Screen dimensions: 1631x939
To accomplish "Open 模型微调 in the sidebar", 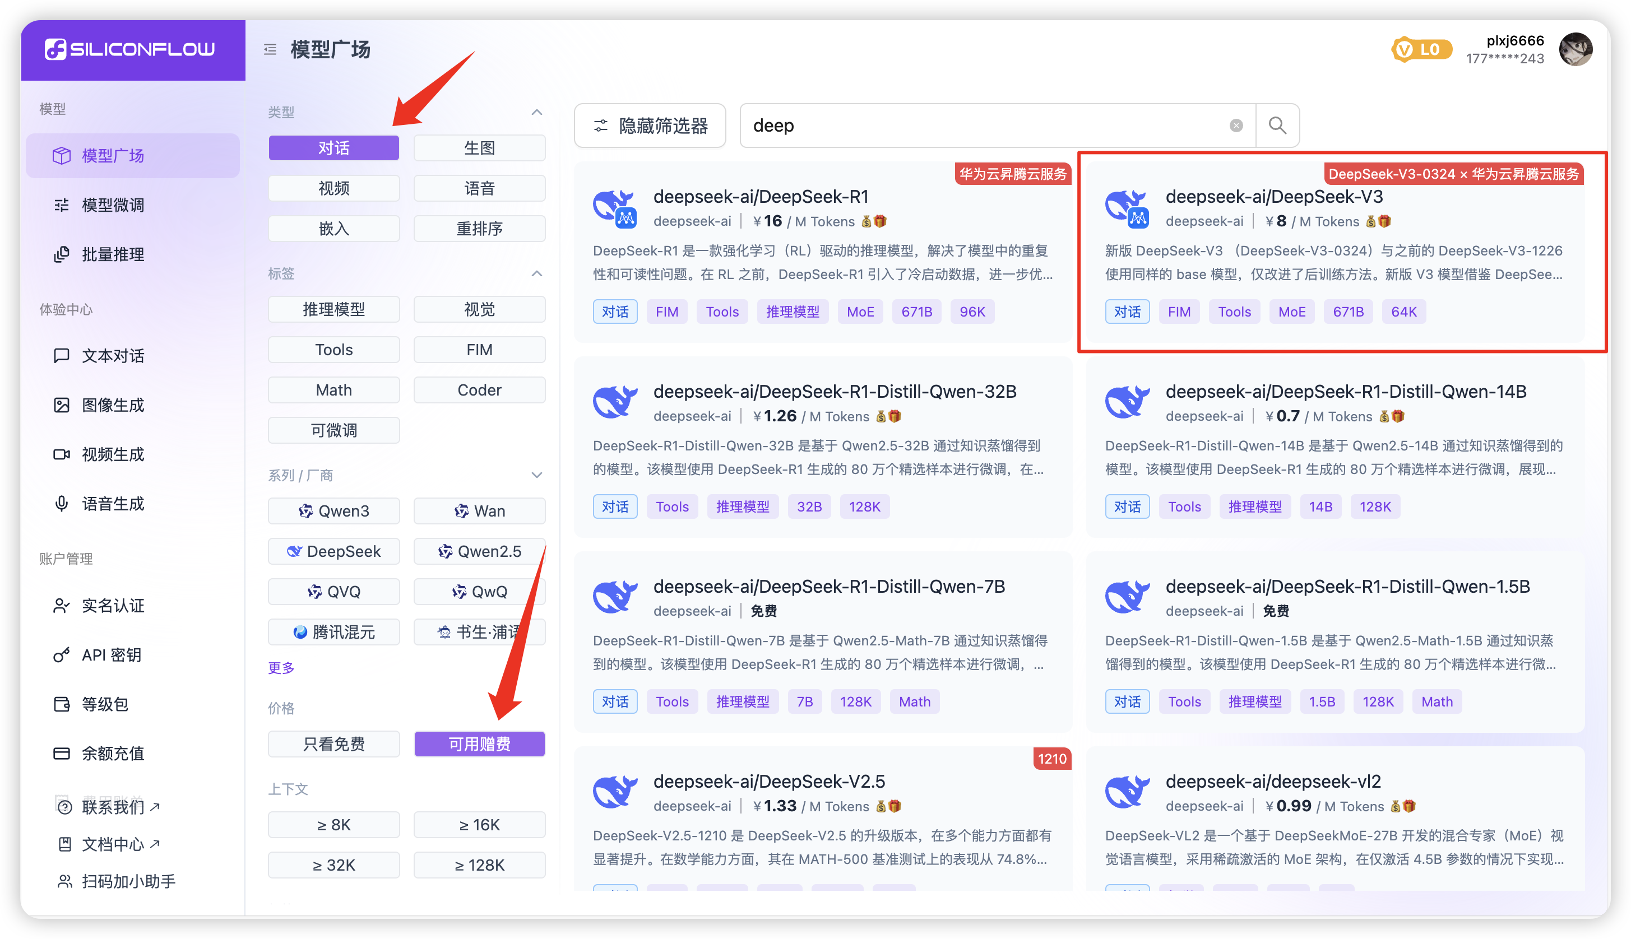I will tap(112, 205).
